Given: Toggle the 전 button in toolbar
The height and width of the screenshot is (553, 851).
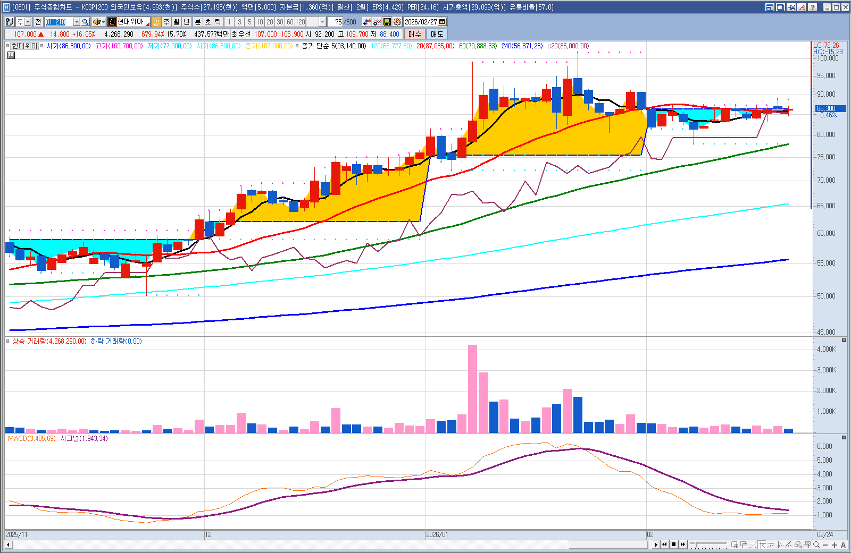Looking at the screenshot, I should point(38,22).
